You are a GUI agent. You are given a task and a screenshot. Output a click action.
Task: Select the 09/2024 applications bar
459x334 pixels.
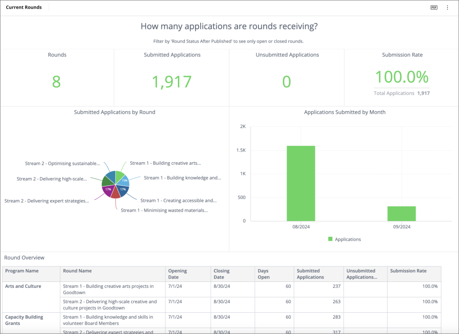pyautogui.click(x=401, y=214)
